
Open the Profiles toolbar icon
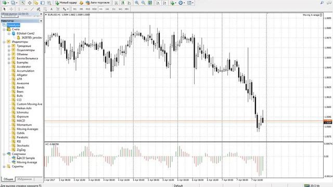13,3
